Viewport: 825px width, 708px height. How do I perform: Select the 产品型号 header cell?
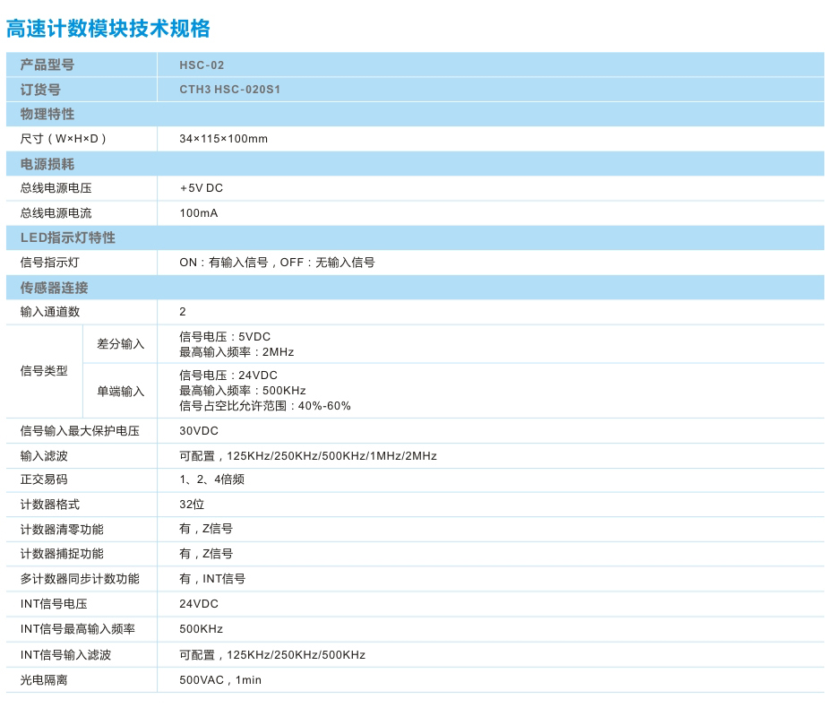pos(47,65)
